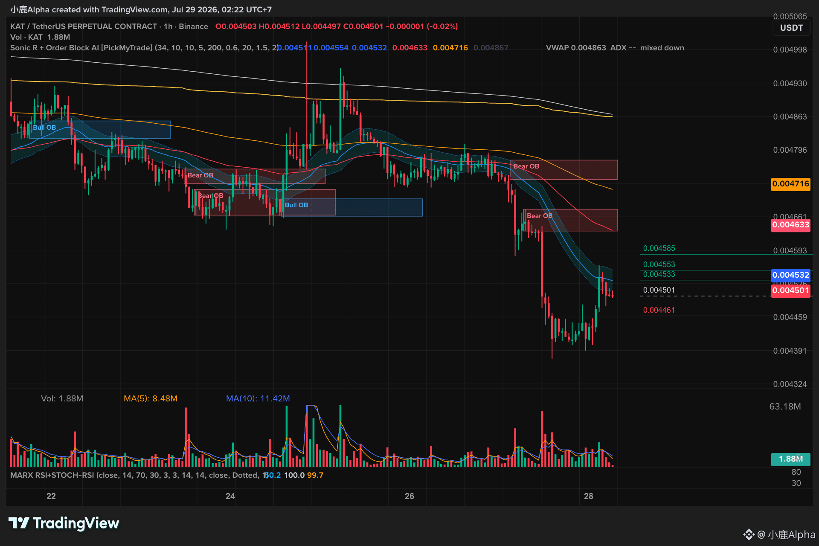This screenshot has width=819, height=546.
Task: Click the 0.004391 price scale value
Action: [790, 351]
